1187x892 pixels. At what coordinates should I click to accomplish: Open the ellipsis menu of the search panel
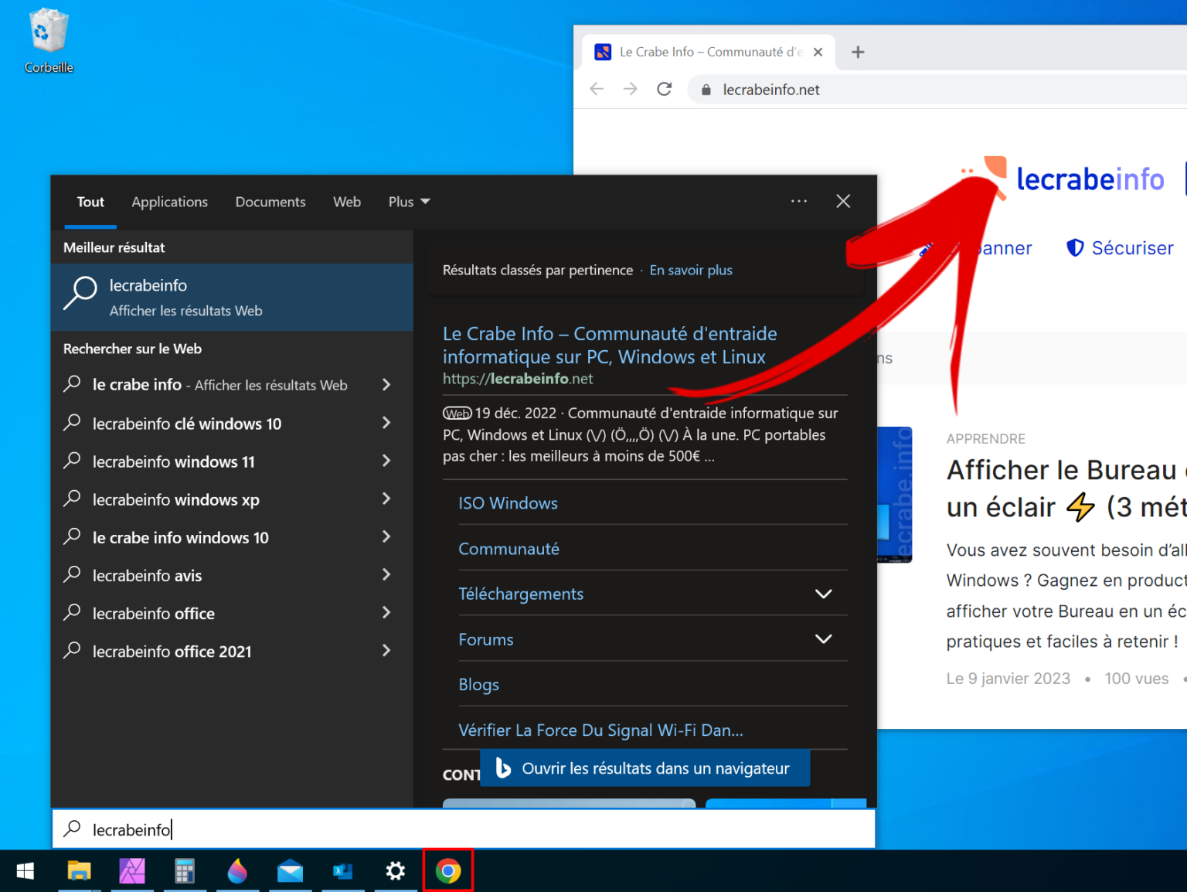point(799,201)
